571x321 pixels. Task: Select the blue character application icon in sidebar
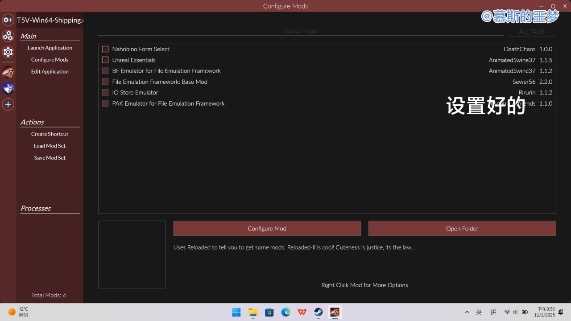[8, 88]
